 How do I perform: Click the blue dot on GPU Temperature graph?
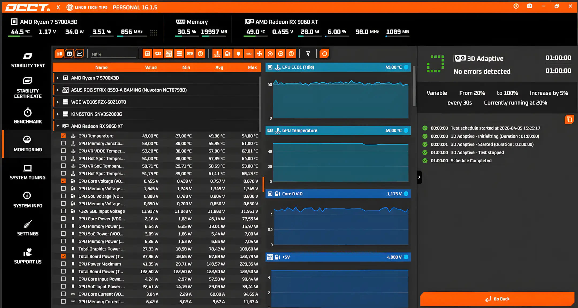click(406, 130)
